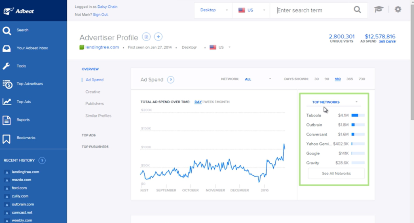
Task: Open the Top Ads chart icon
Action: pos(7,102)
